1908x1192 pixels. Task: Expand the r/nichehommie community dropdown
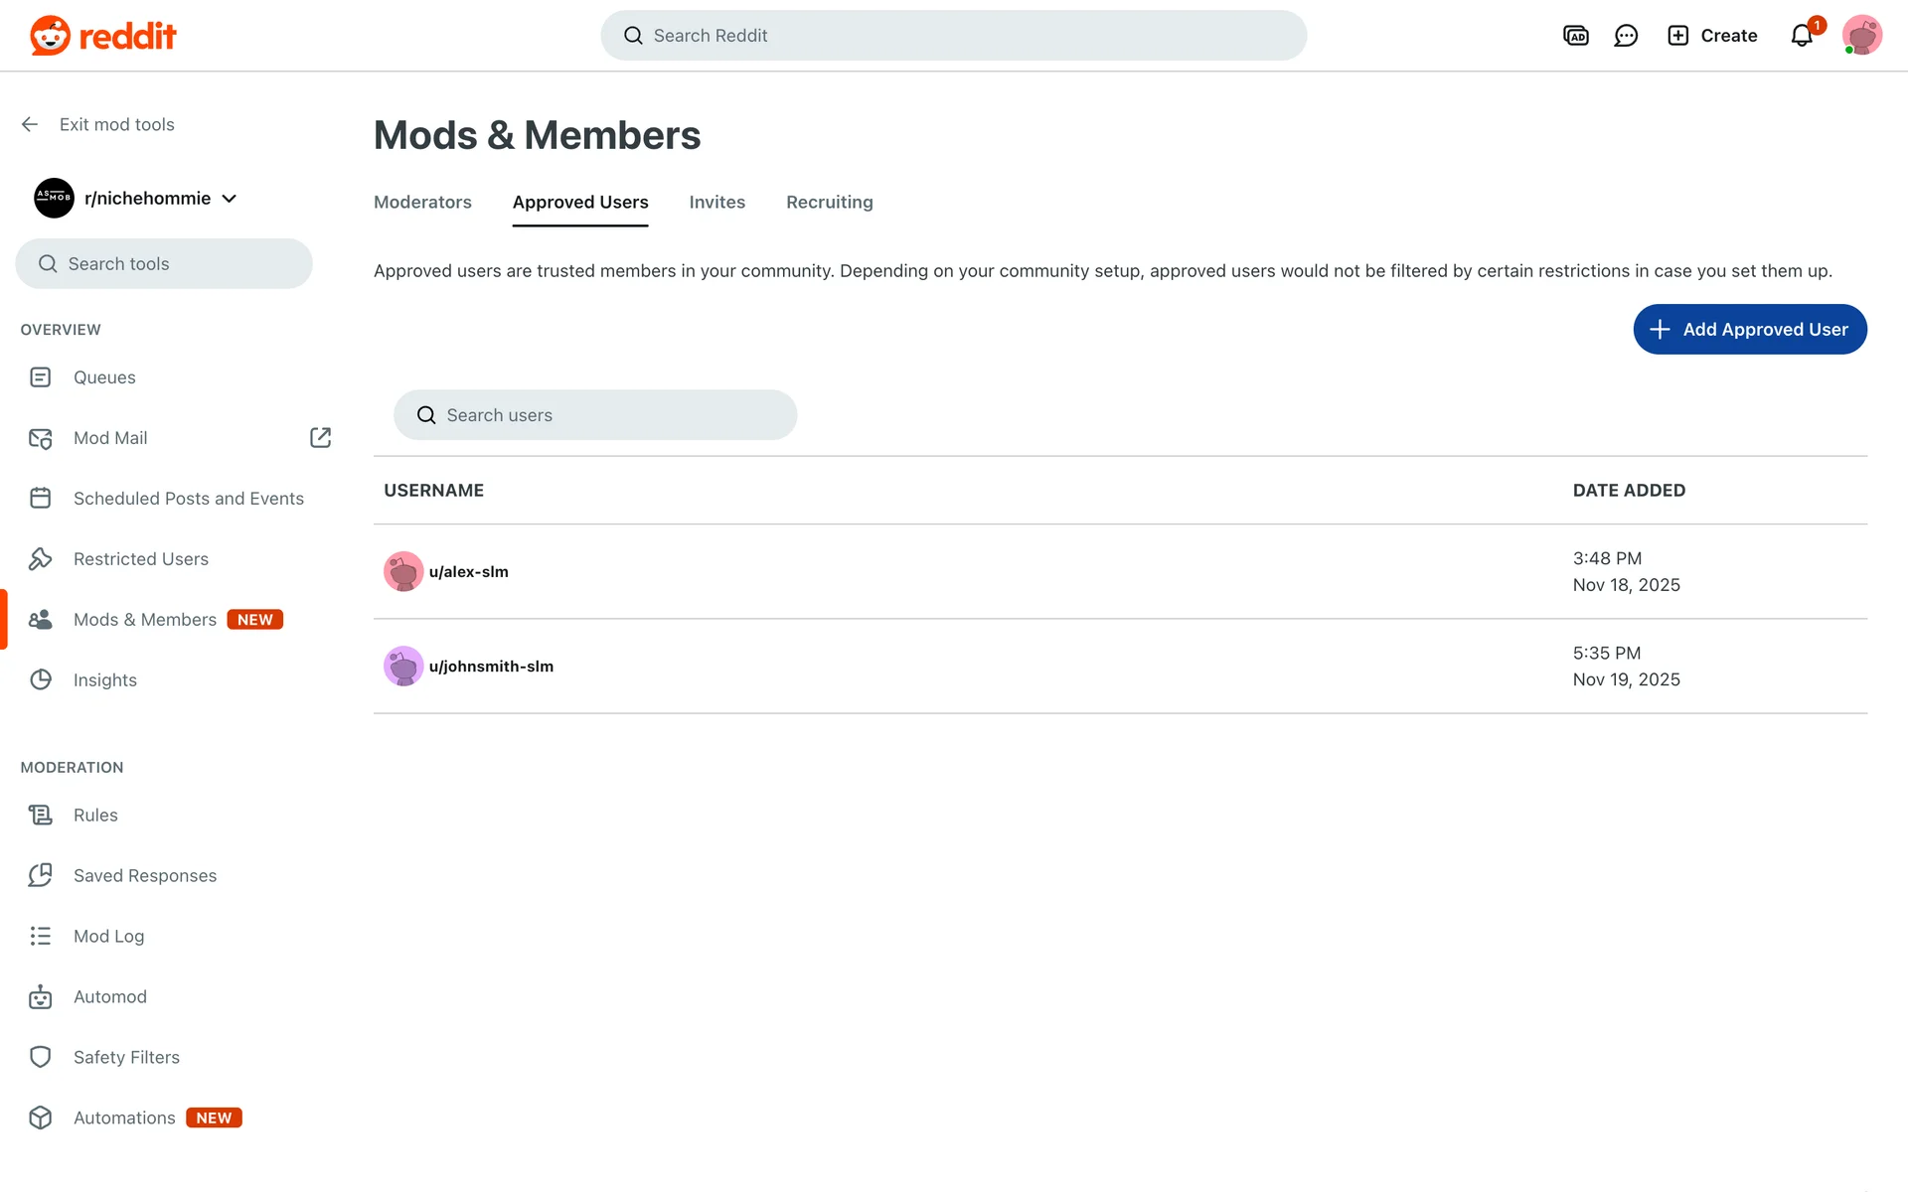click(x=230, y=199)
